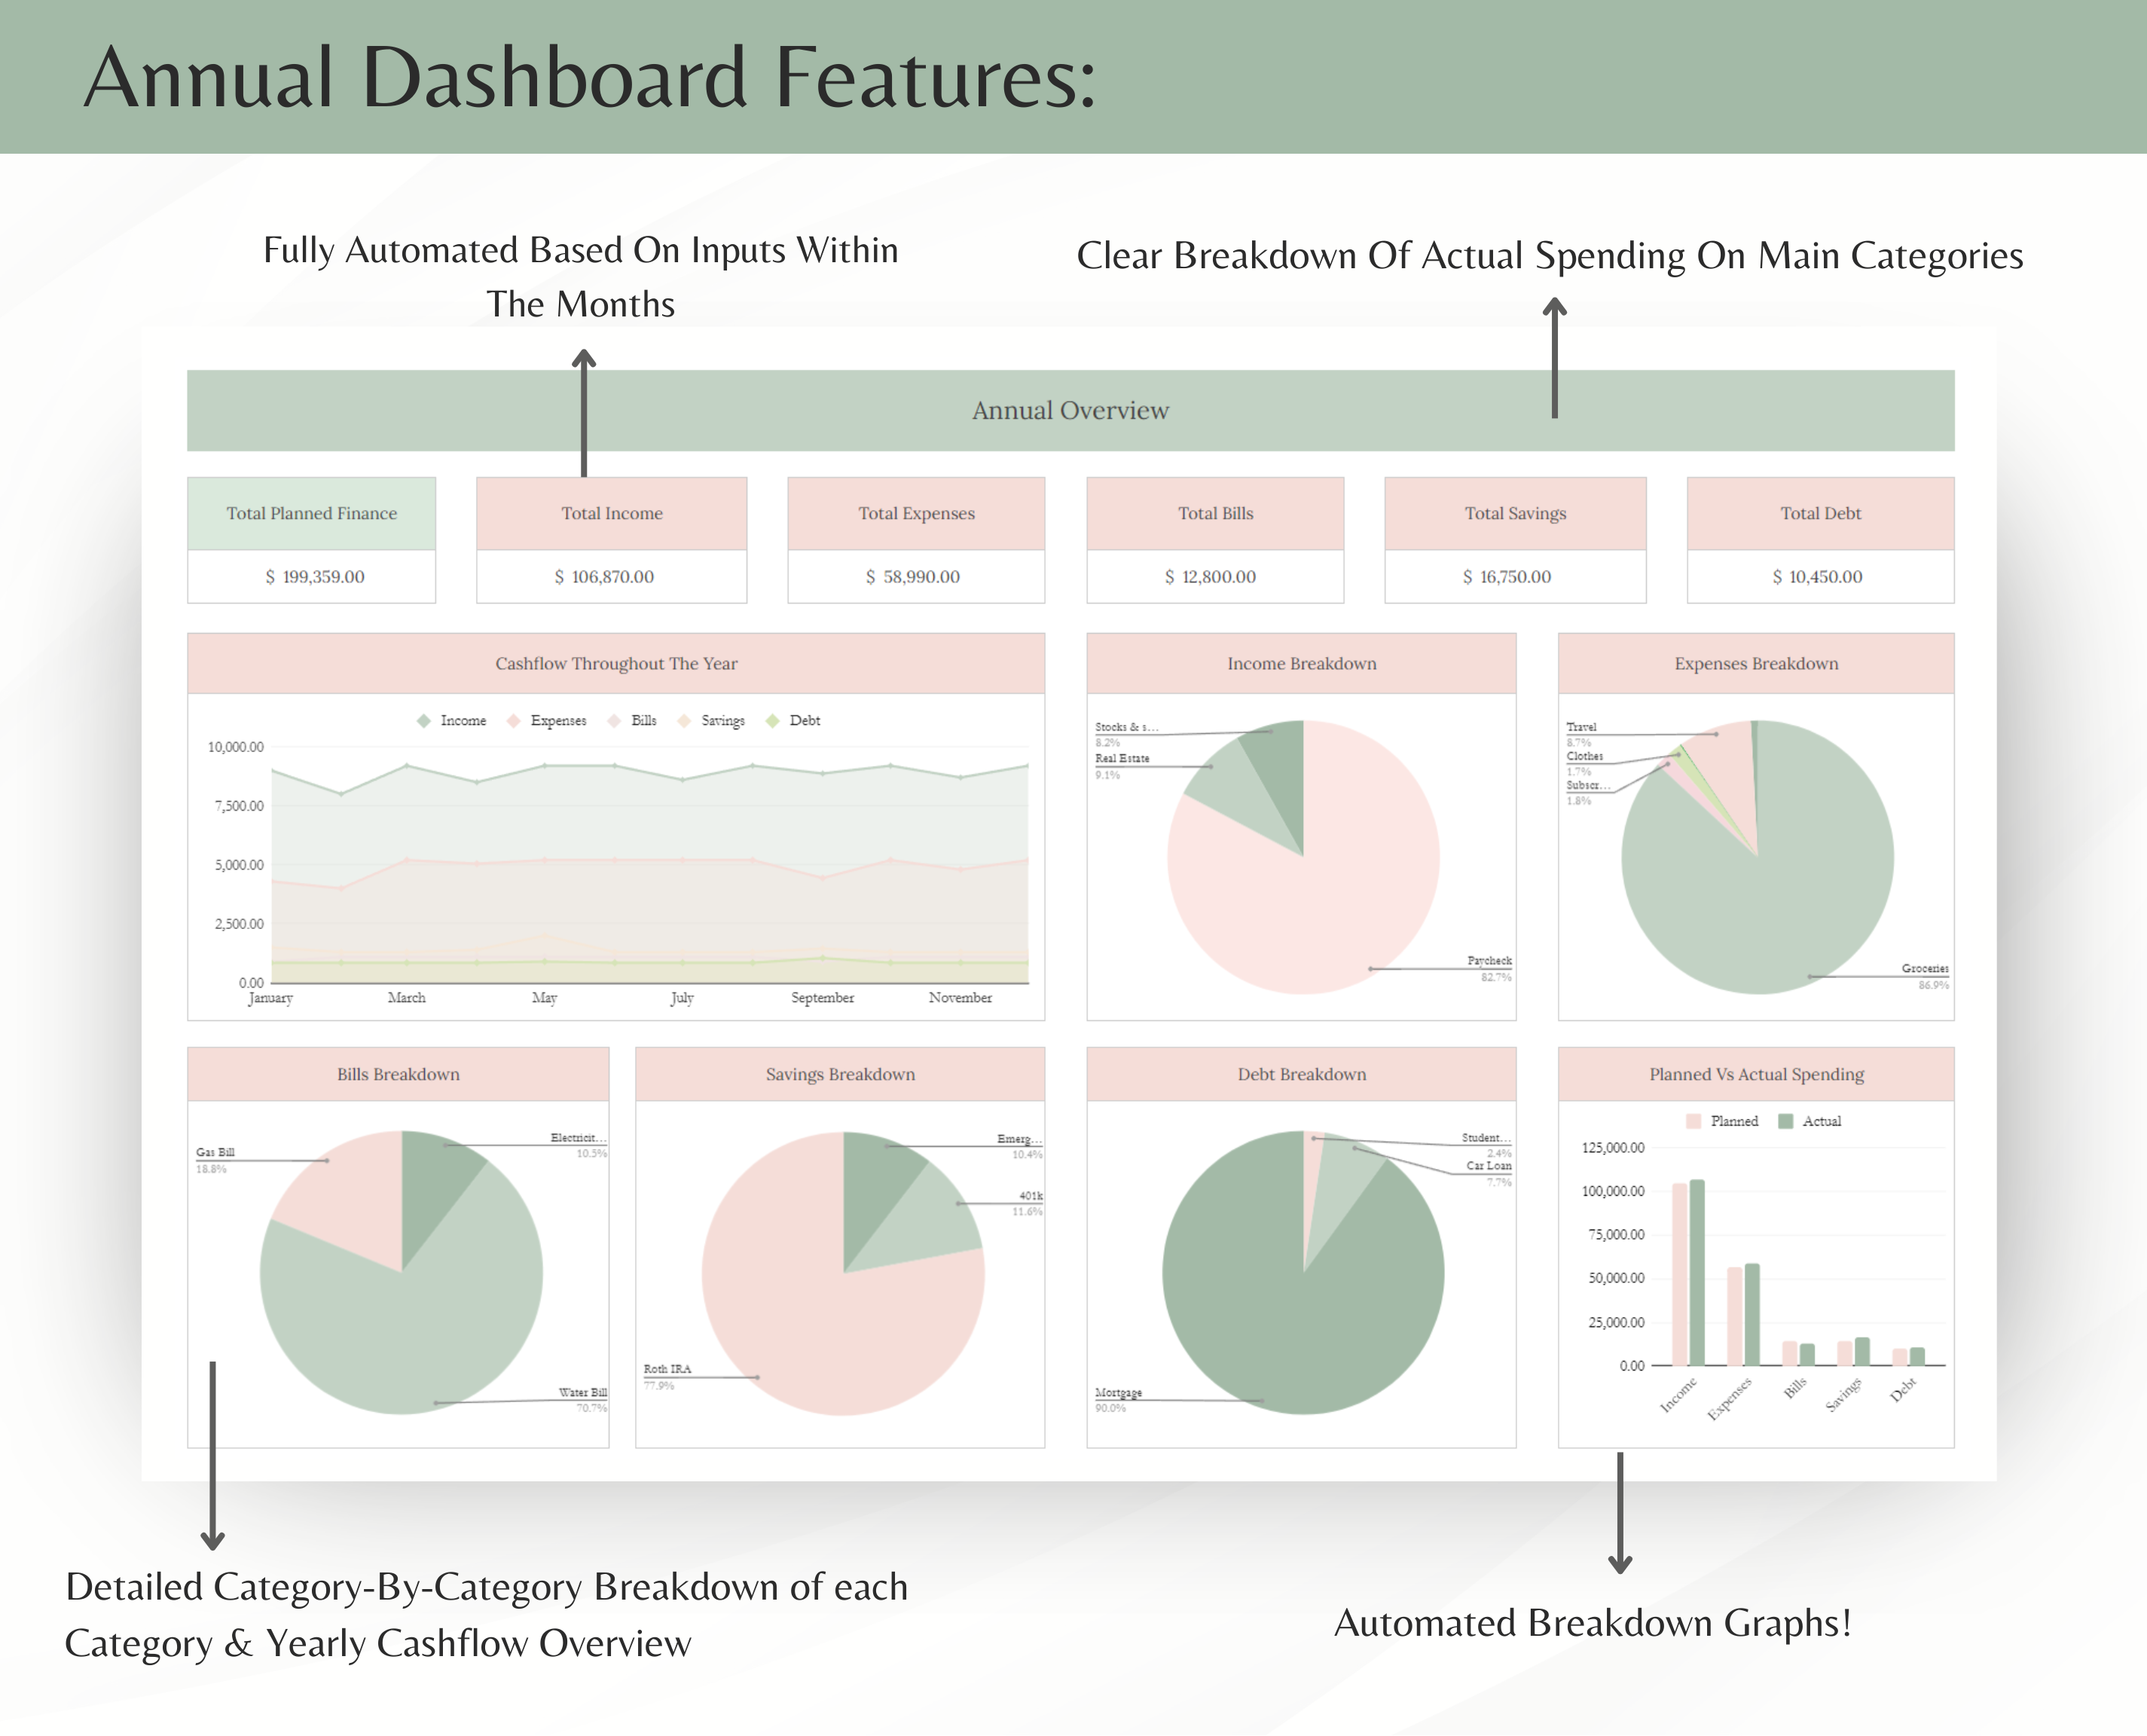Click the Automated Breakdown Graphs! caption
2147x1736 pixels.
[x=1593, y=1623]
